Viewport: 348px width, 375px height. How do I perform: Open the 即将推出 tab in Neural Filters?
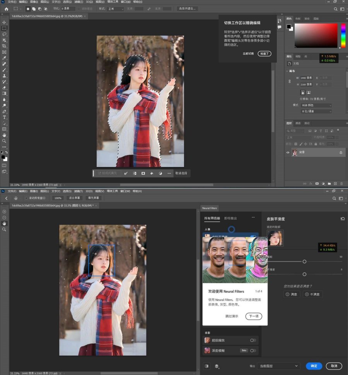pos(230,218)
